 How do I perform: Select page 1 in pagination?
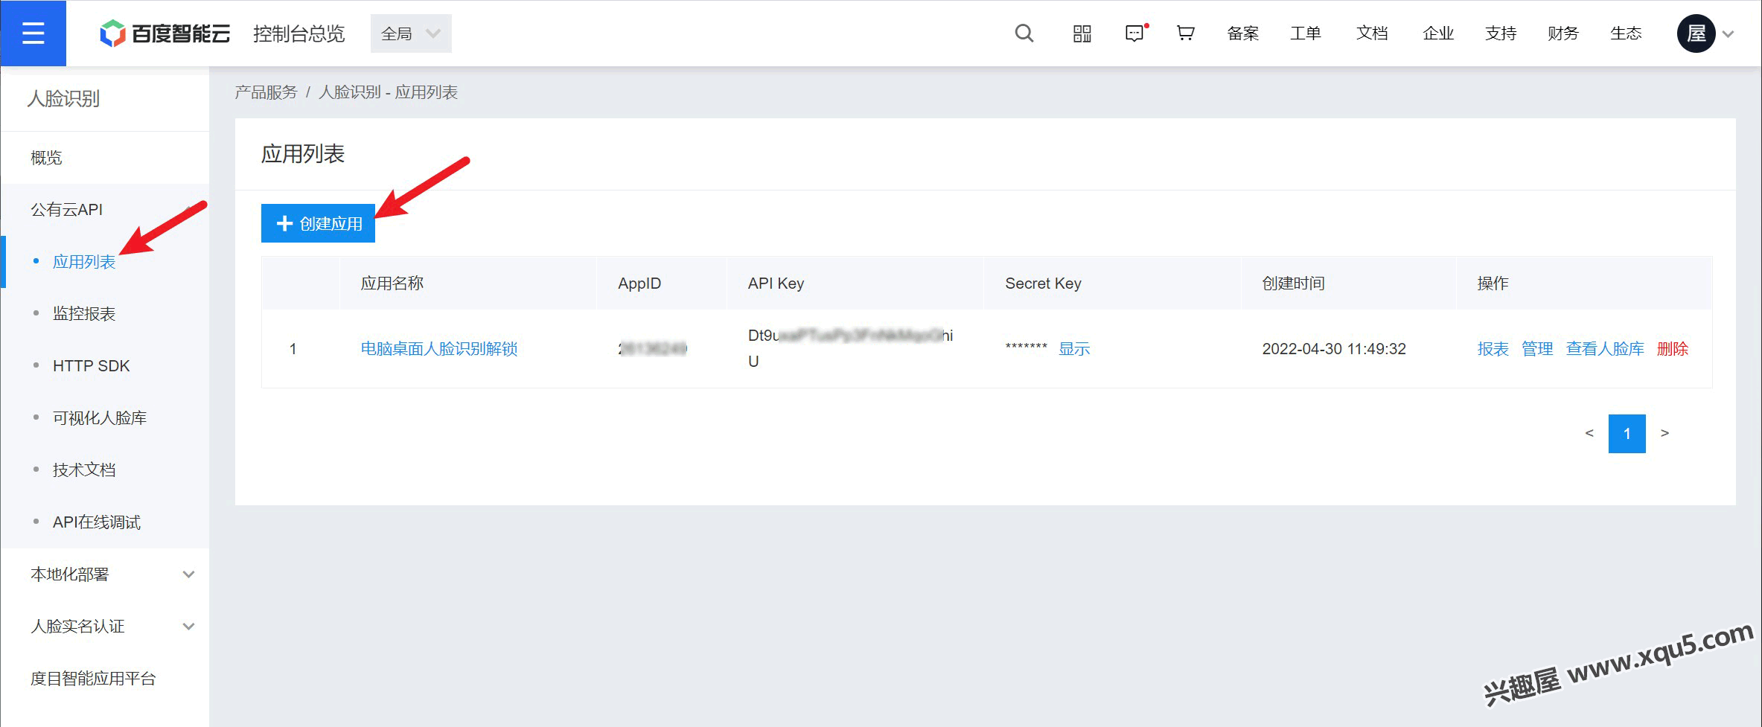click(1627, 434)
